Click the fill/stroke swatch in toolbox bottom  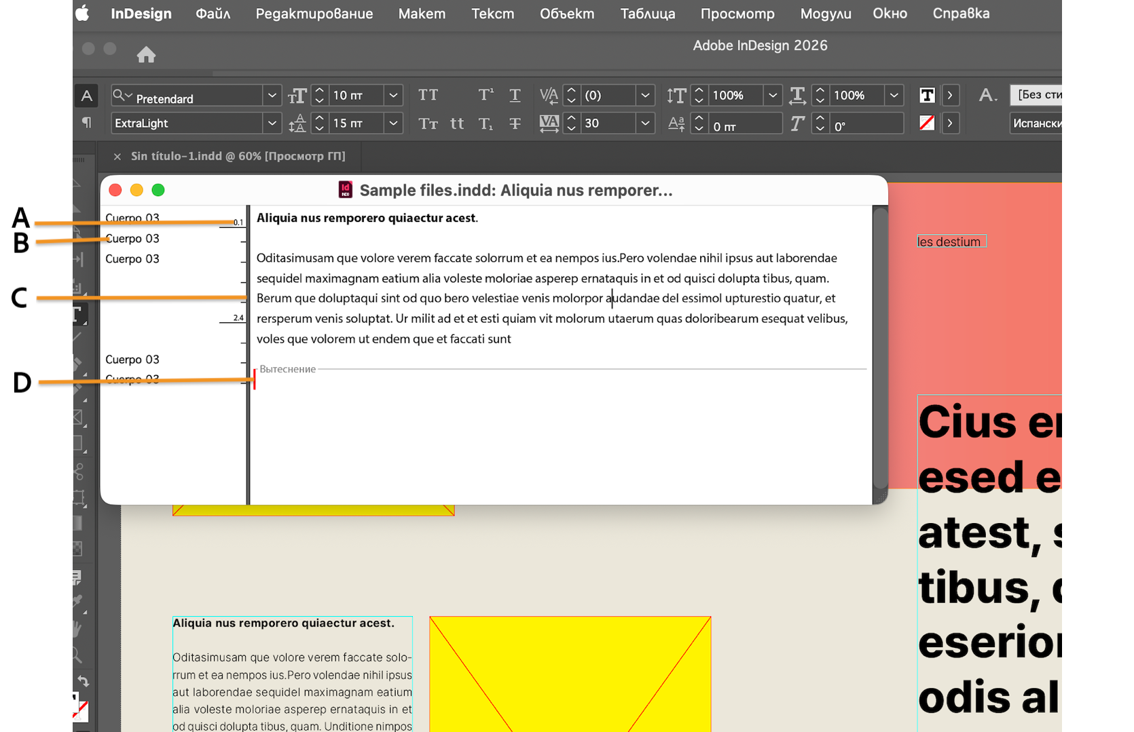[80, 706]
